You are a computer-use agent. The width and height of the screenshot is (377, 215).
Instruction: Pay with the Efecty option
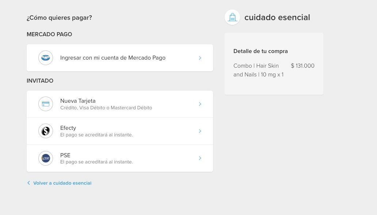tap(120, 131)
